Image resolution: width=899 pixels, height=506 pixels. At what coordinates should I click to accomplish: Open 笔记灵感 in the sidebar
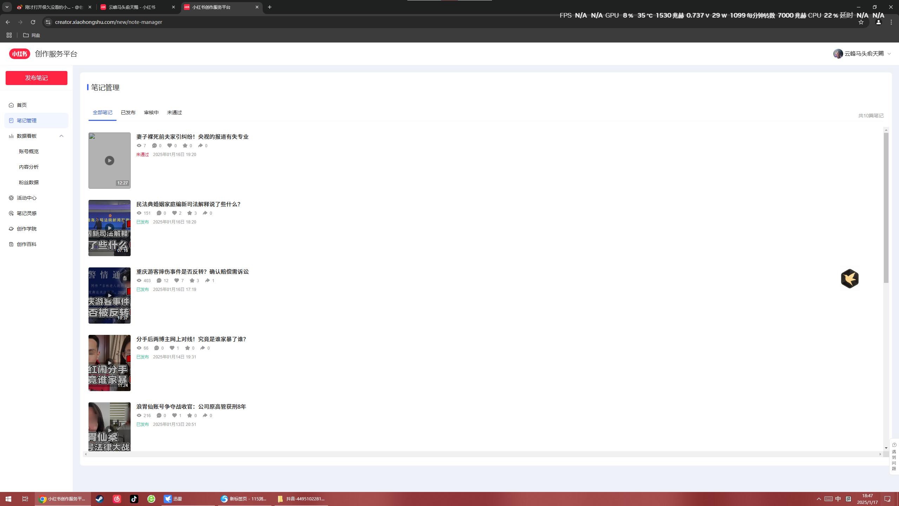[26, 213]
